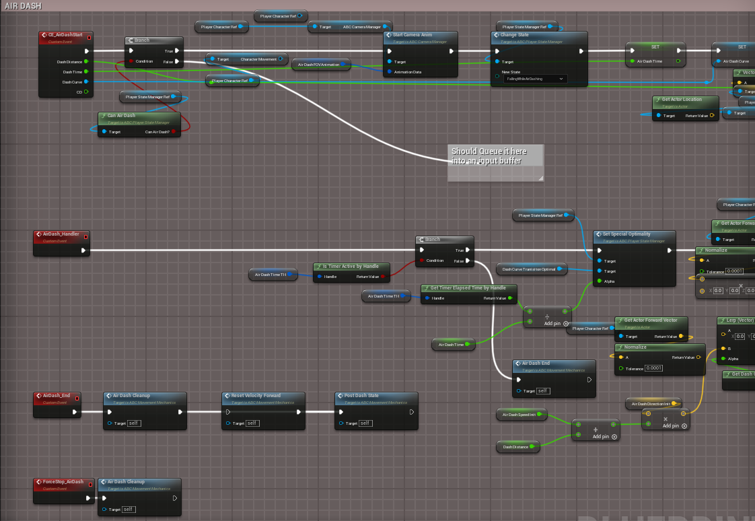Click the red delegate pin on AirDash_Handler

point(85,235)
